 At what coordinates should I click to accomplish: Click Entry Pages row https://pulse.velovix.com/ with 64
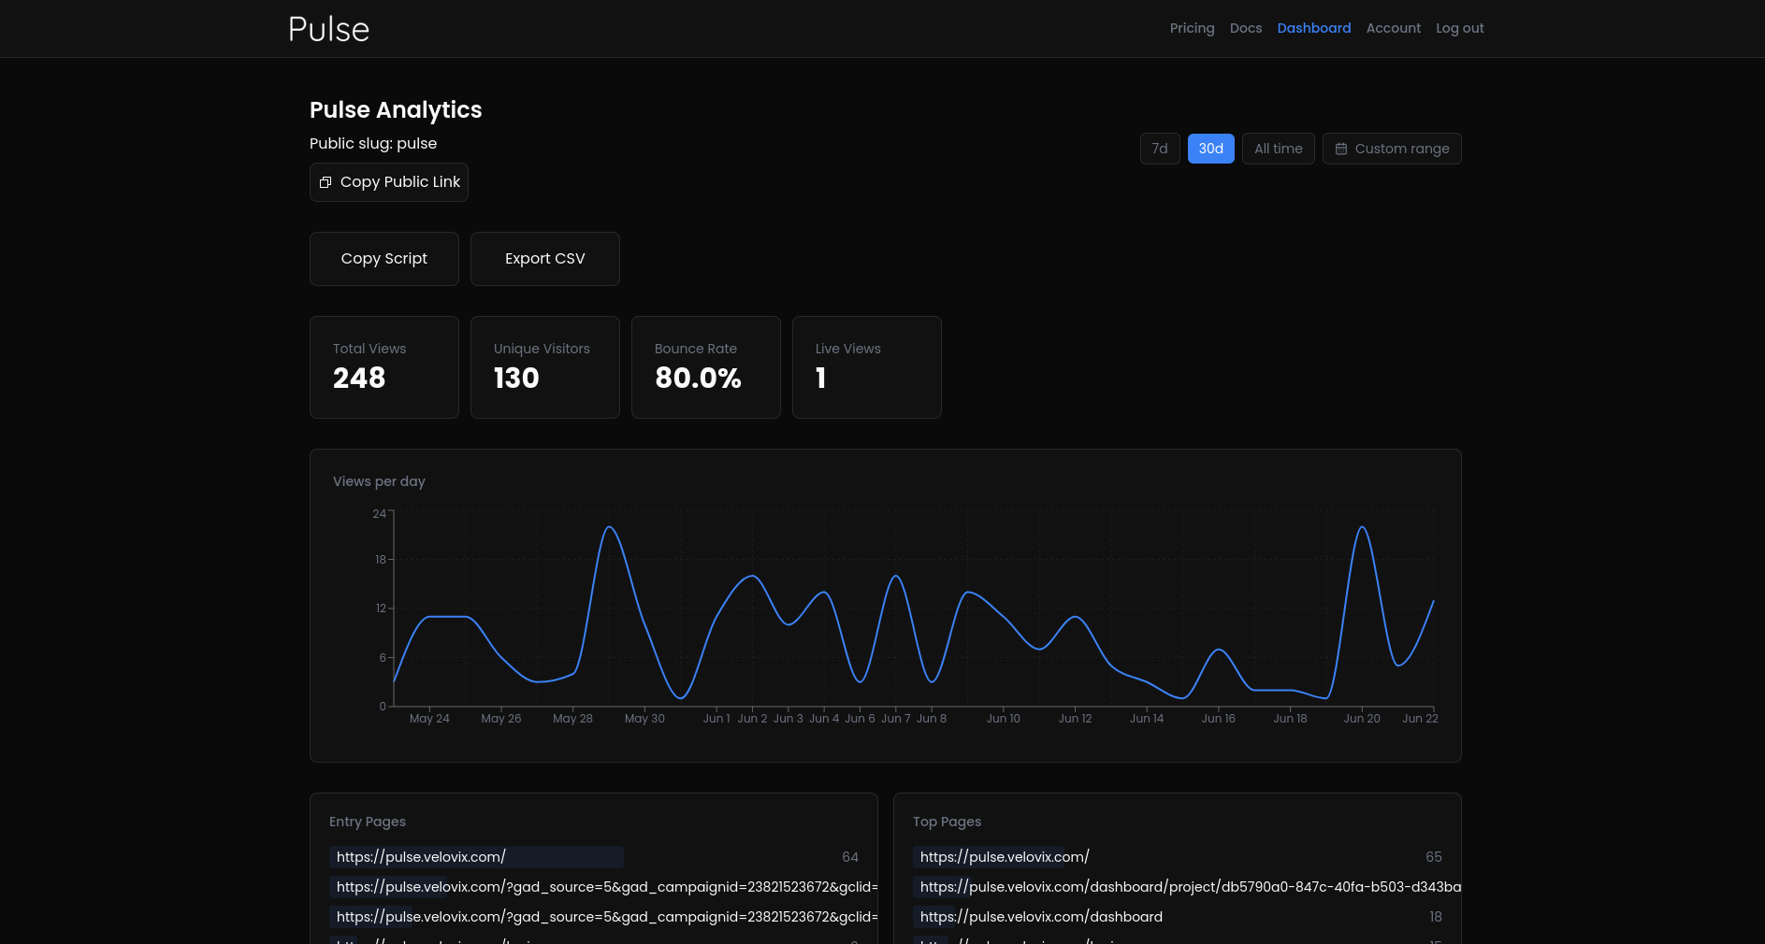(x=594, y=857)
